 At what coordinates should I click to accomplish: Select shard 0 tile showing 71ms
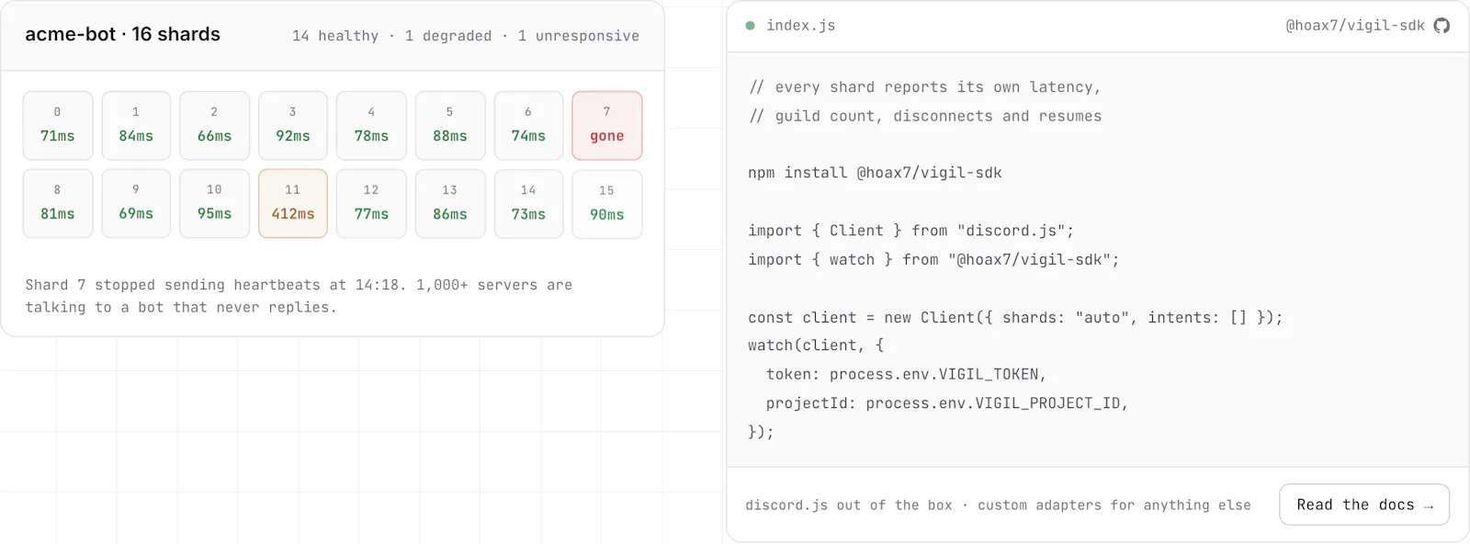58,126
